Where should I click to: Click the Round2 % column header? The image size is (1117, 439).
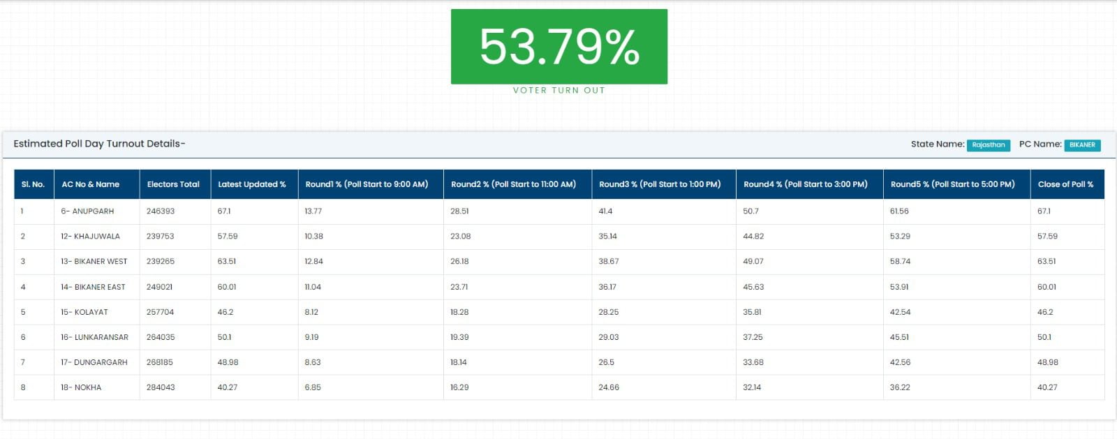[513, 184]
